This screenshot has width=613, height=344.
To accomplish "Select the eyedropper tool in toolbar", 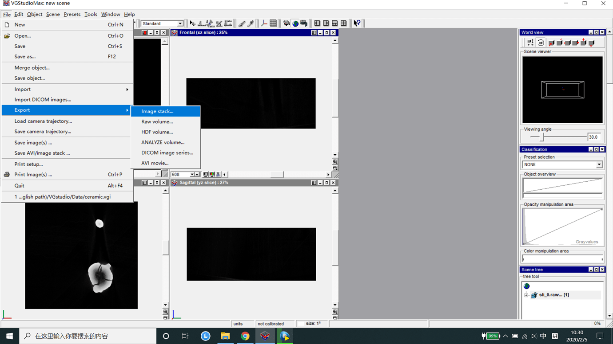I will click(251, 23).
